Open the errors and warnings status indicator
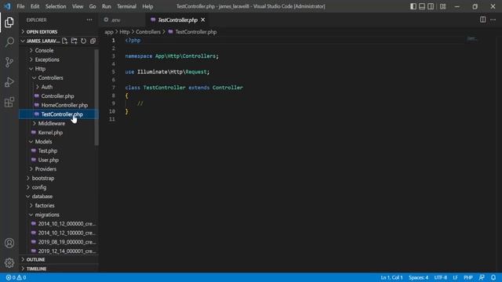The width and height of the screenshot is (502, 282). pyautogui.click(x=16, y=277)
